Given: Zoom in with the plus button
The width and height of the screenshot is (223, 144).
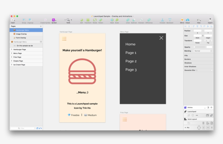Looking at the screenshot, I should (72, 20).
